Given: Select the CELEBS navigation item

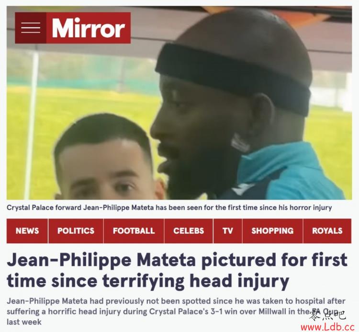Looking at the screenshot, I should pyautogui.click(x=189, y=231).
